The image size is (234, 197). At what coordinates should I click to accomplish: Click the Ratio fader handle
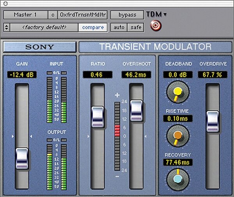tap(97, 117)
